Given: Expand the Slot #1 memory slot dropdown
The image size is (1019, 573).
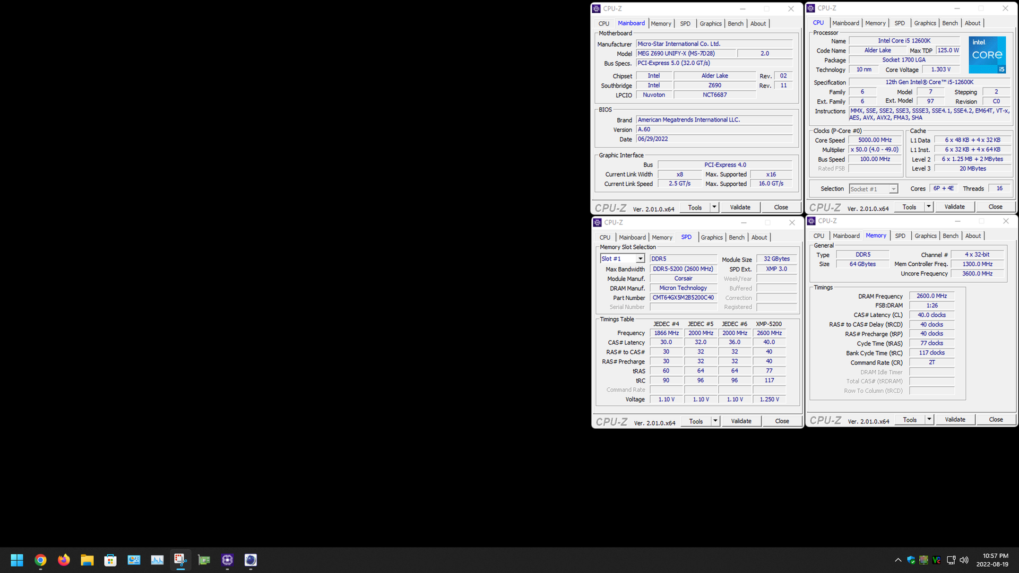Looking at the screenshot, I should [641, 258].
